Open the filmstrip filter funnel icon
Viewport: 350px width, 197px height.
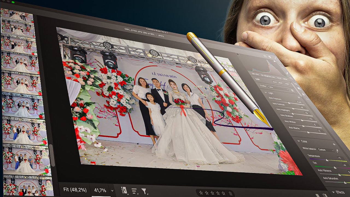pos(144,191)
